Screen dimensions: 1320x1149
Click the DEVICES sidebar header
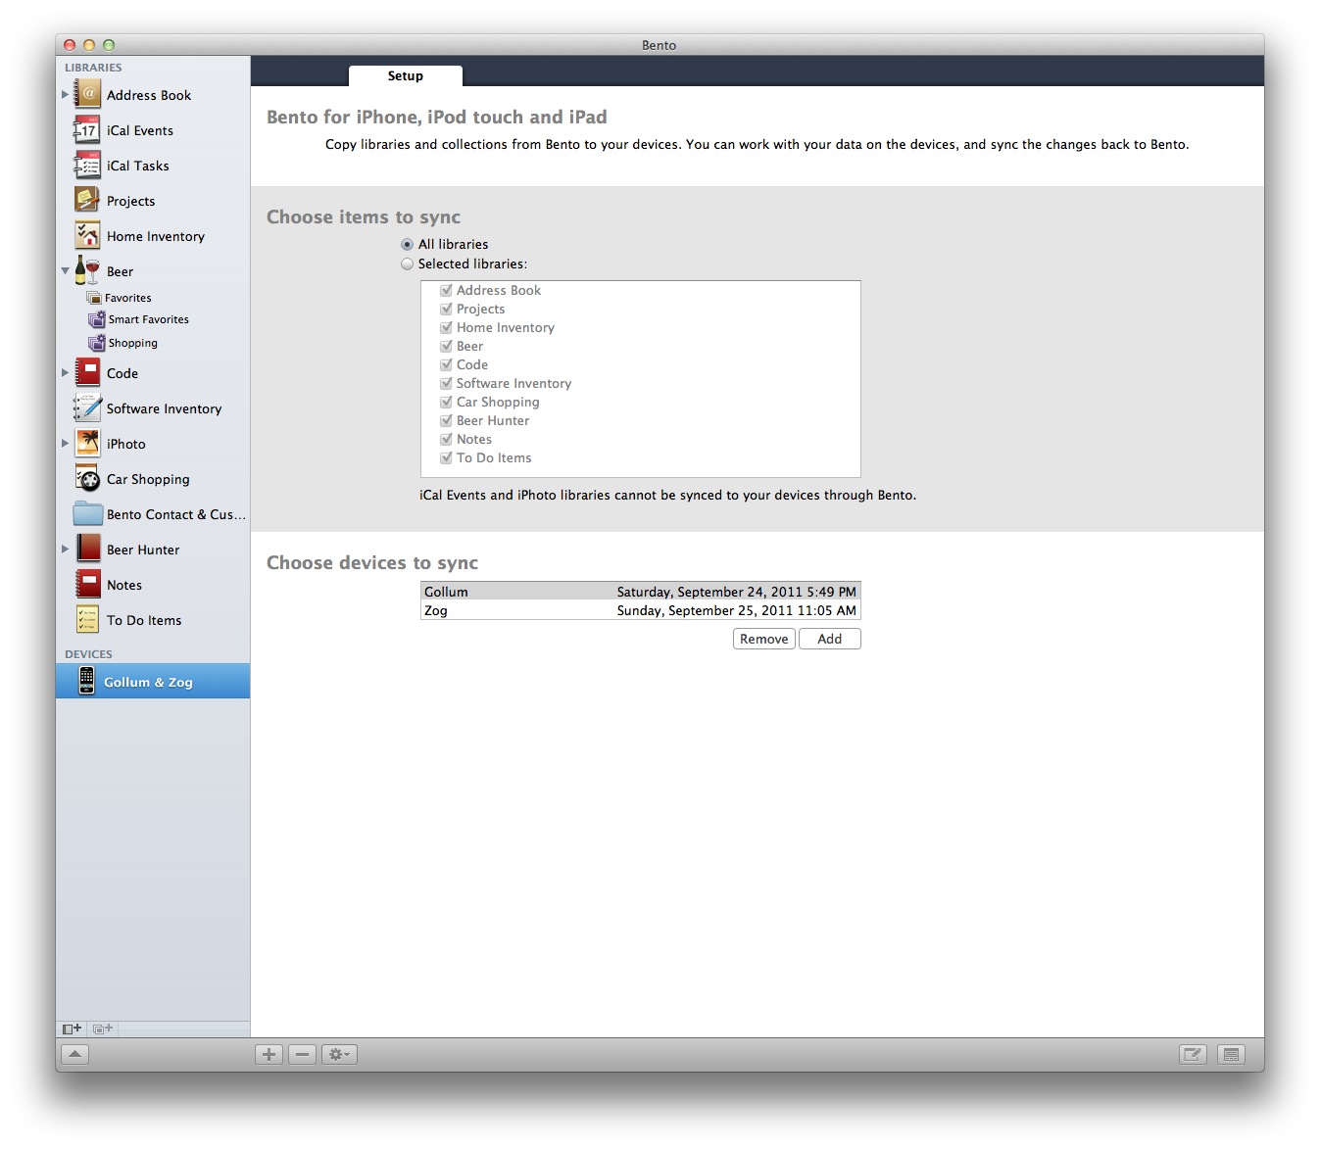[88, 654]
